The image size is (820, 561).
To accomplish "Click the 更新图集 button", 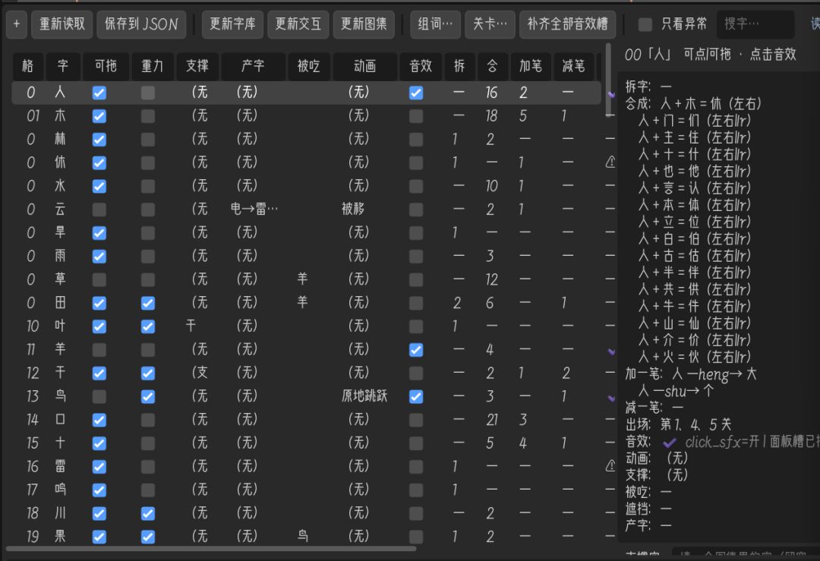I will (x=364, y=24).
